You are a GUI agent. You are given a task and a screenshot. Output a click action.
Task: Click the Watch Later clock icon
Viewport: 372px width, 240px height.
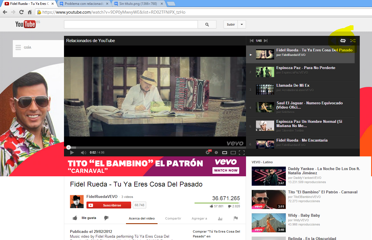(x=216, y=152)
